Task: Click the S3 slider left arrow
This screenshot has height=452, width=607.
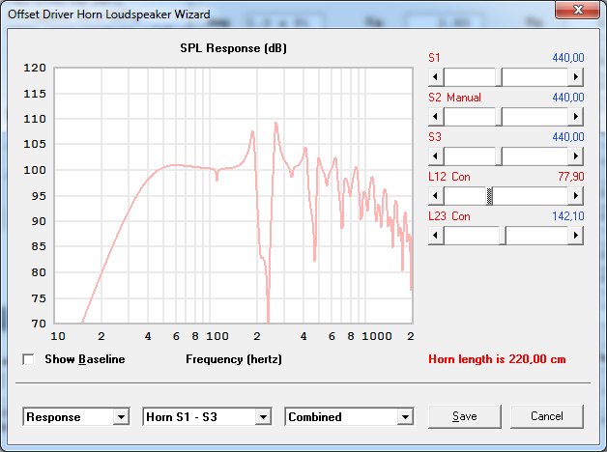Action: coord(436,156)
